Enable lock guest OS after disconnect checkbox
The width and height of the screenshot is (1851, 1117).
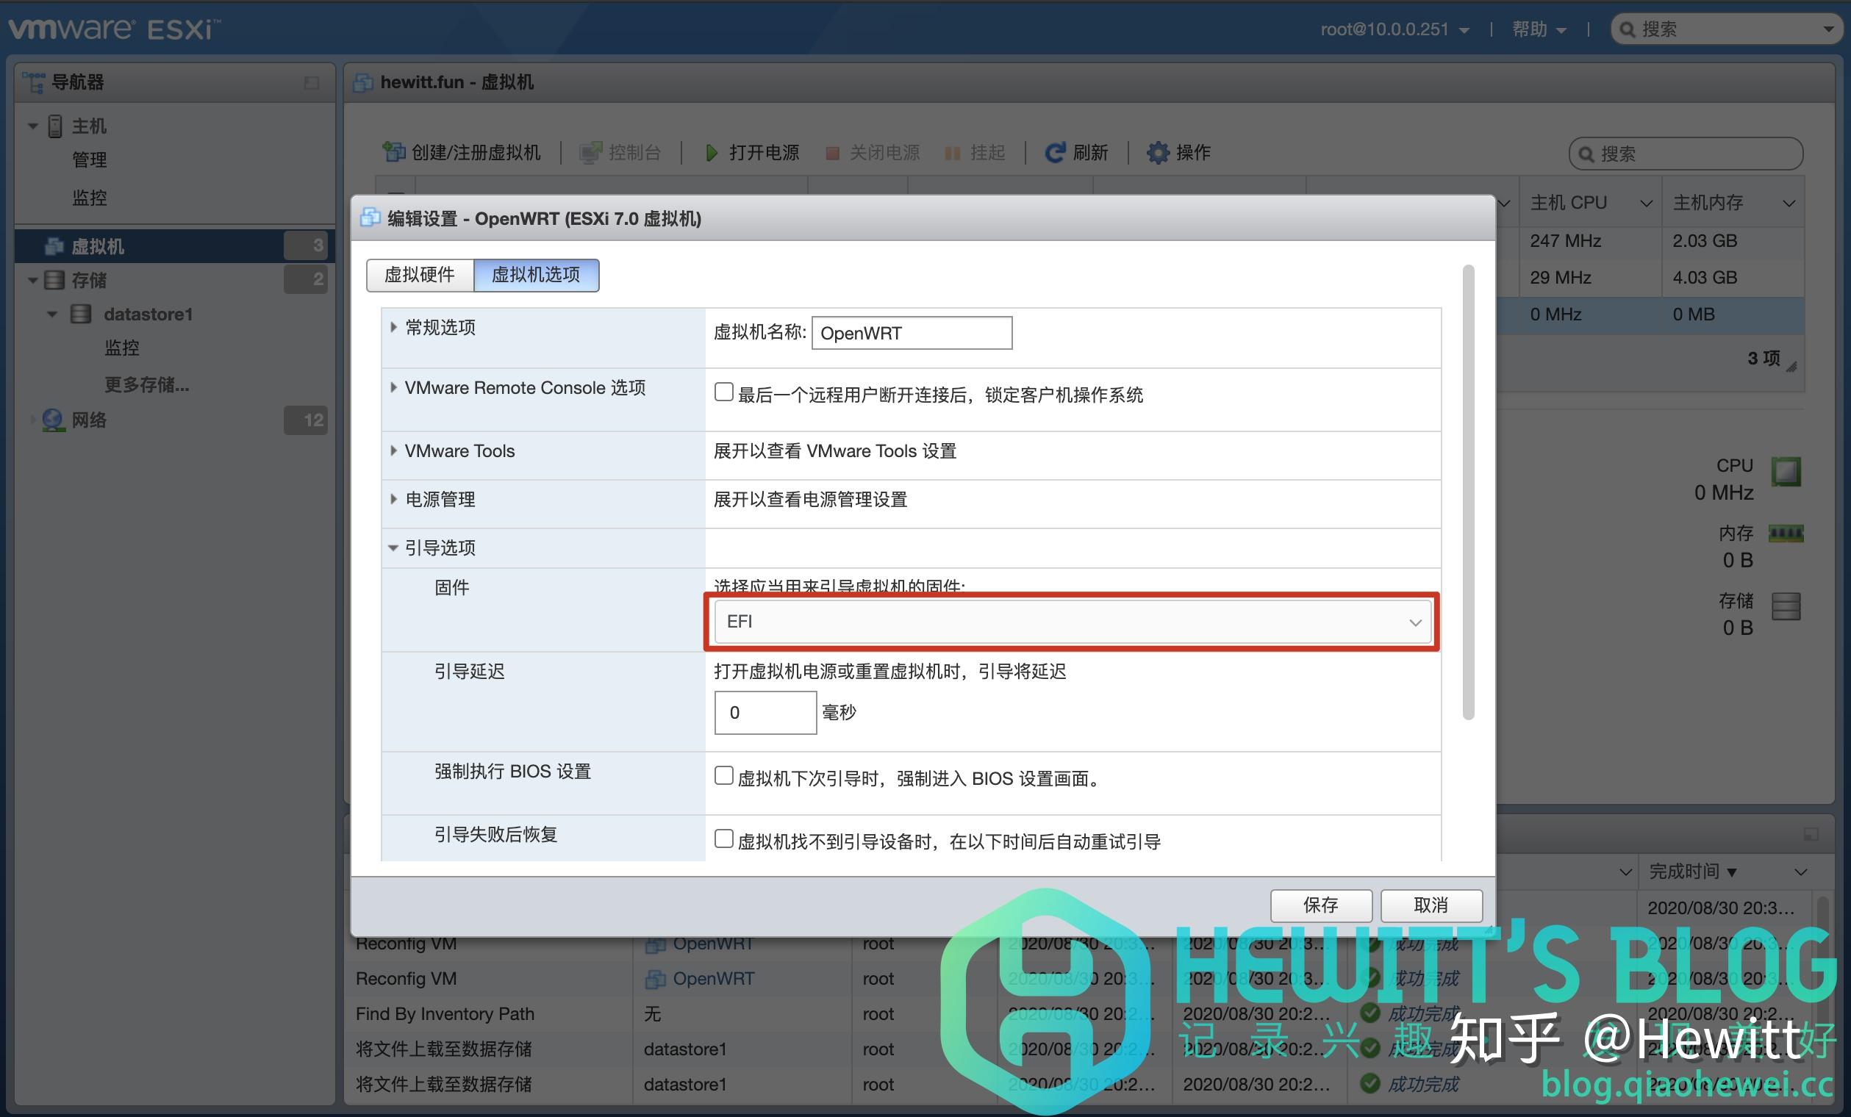tap(723, 392)
